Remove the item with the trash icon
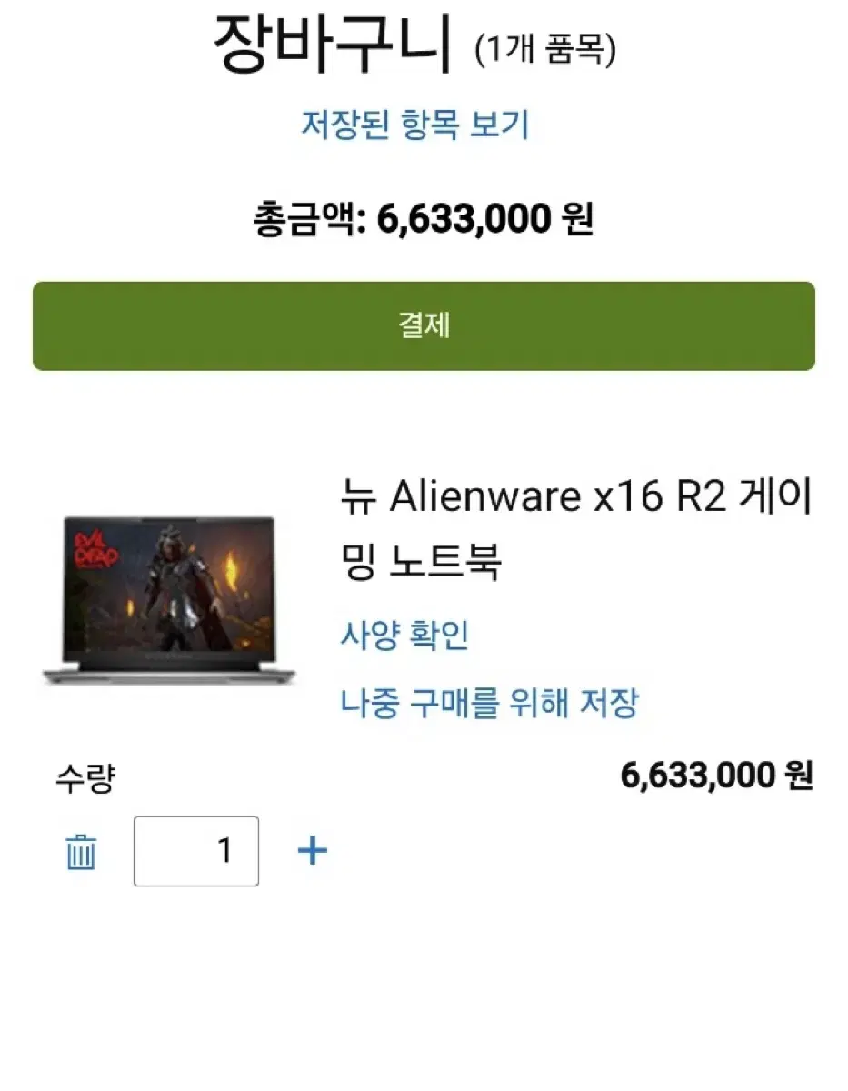 [x=81, y=852]
